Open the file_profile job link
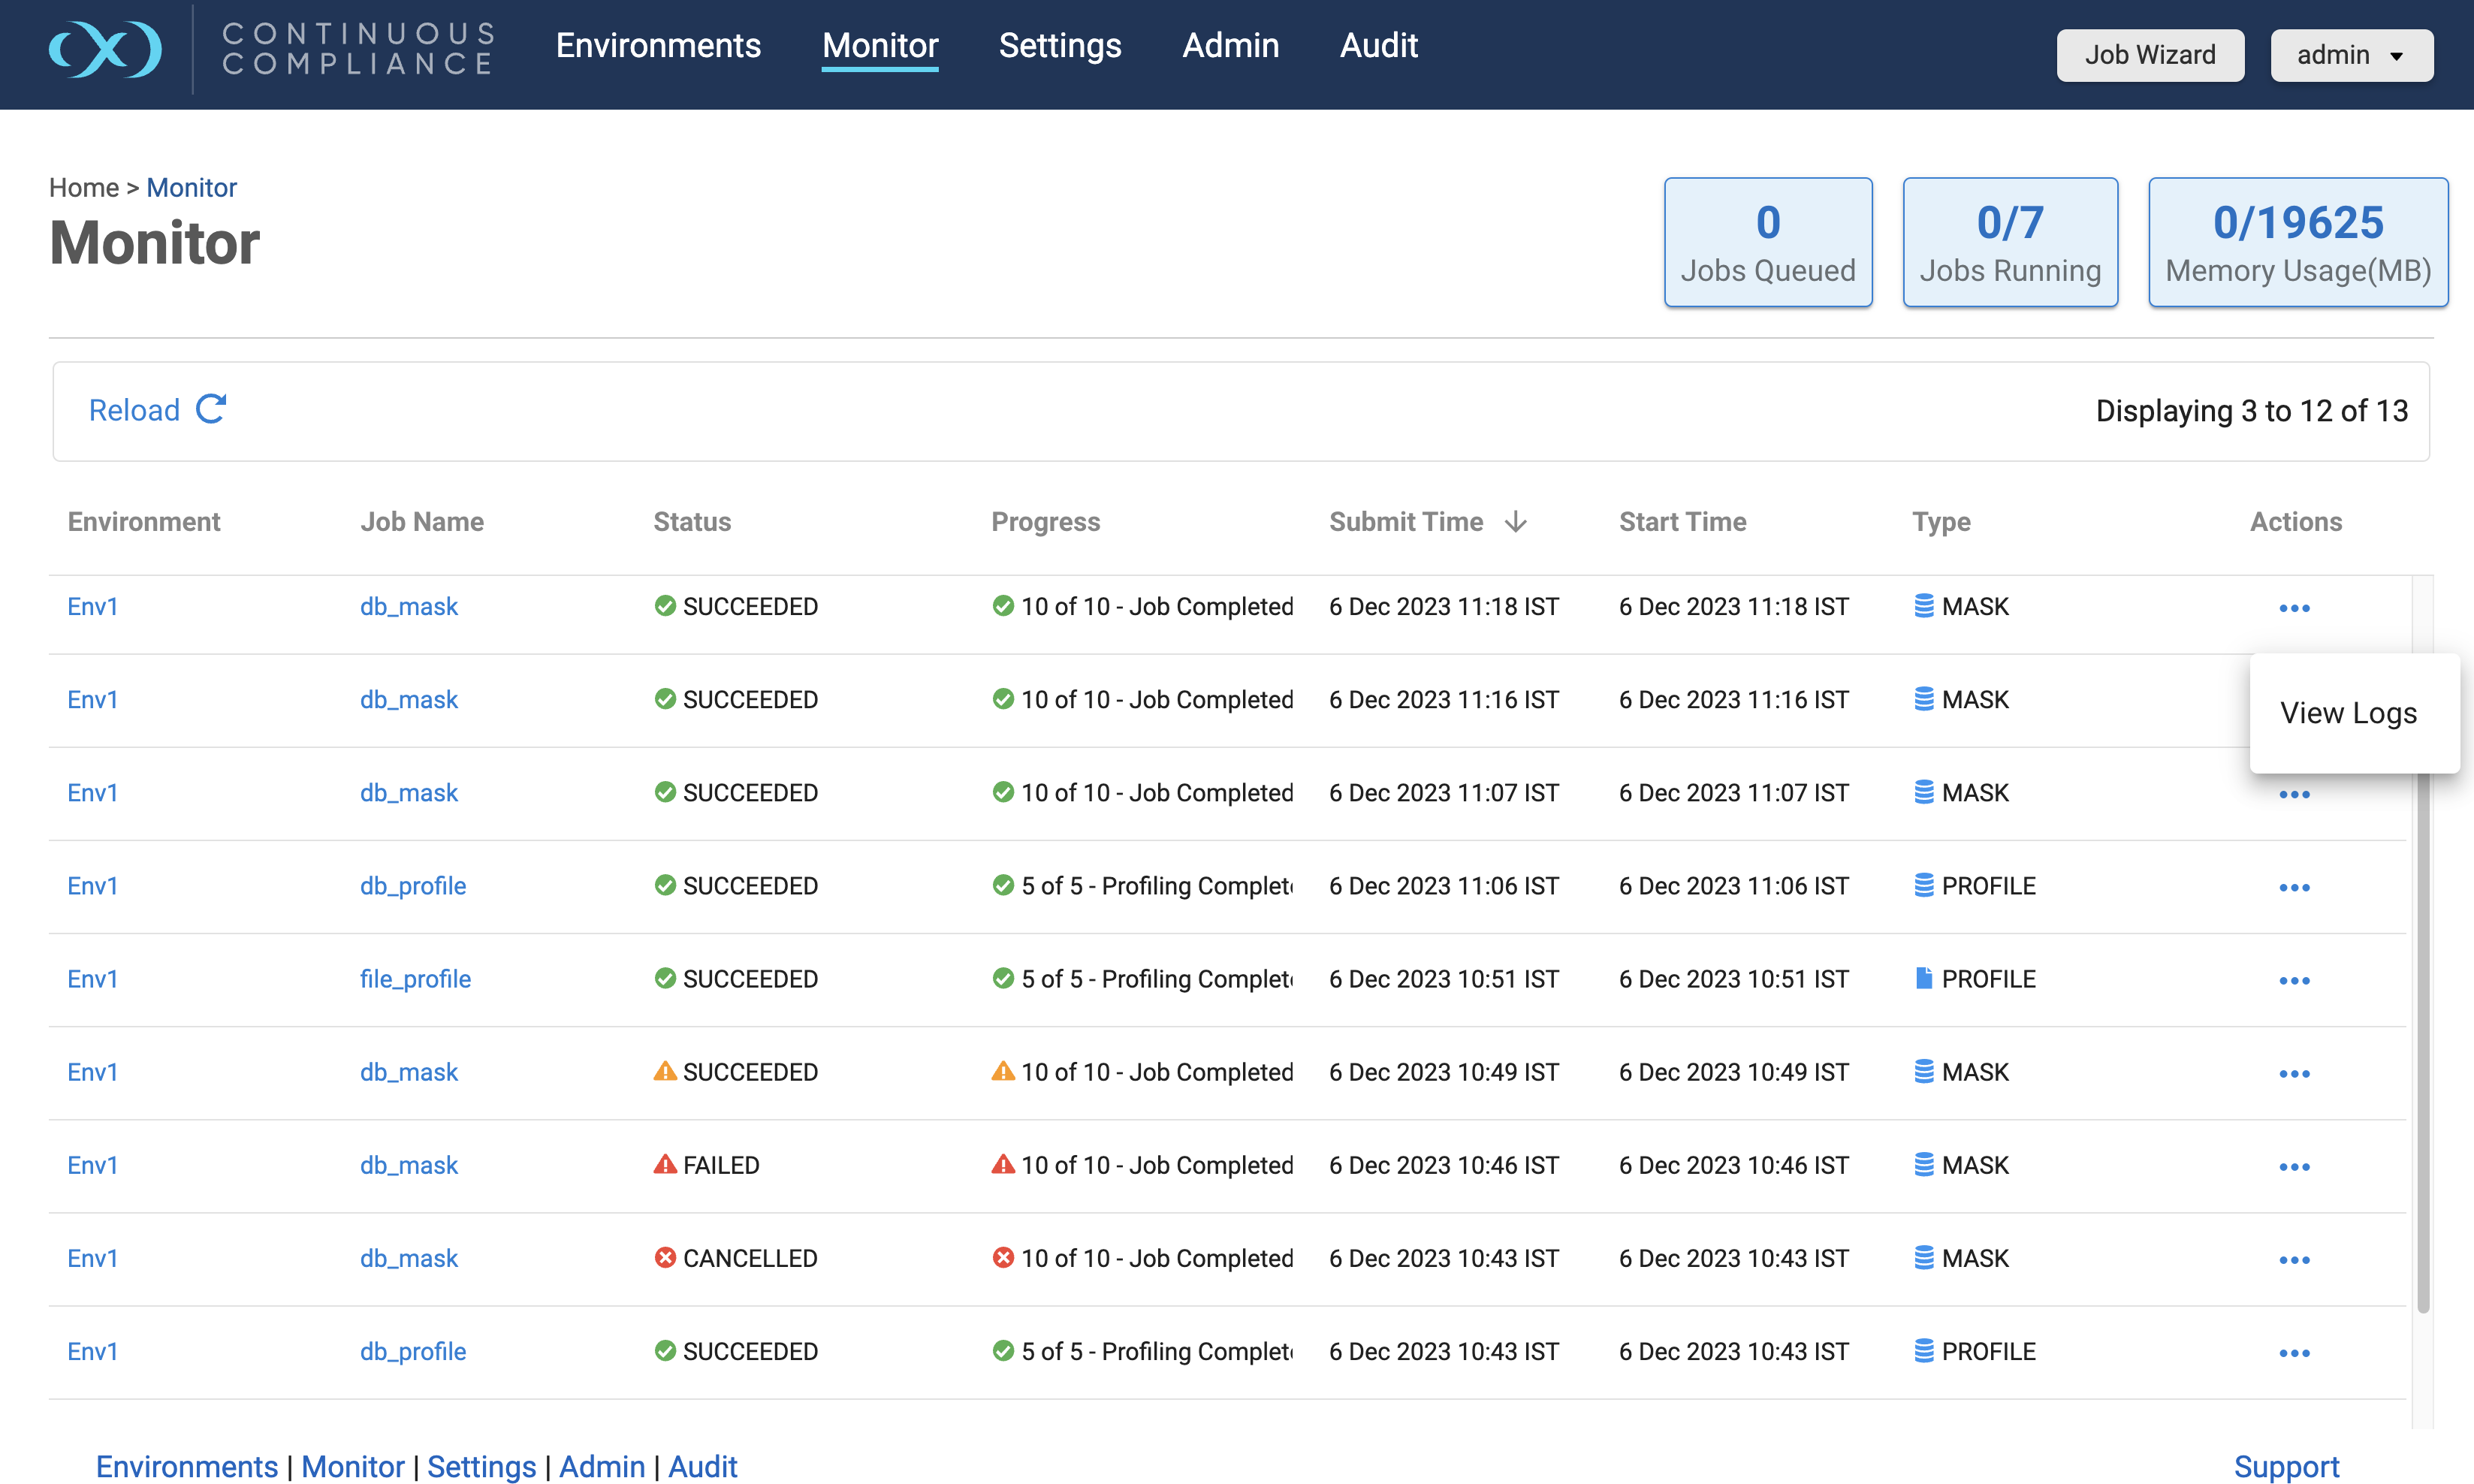 pyautogui.click(x=415, y=979)
